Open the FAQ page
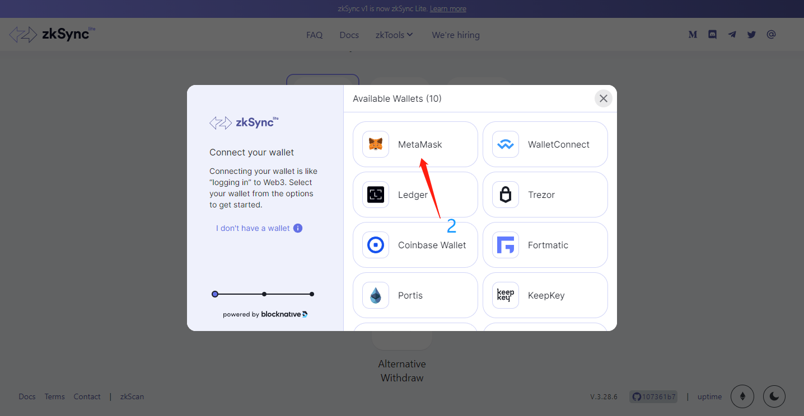This screenshot has height=416, width=804. point(315,35)
